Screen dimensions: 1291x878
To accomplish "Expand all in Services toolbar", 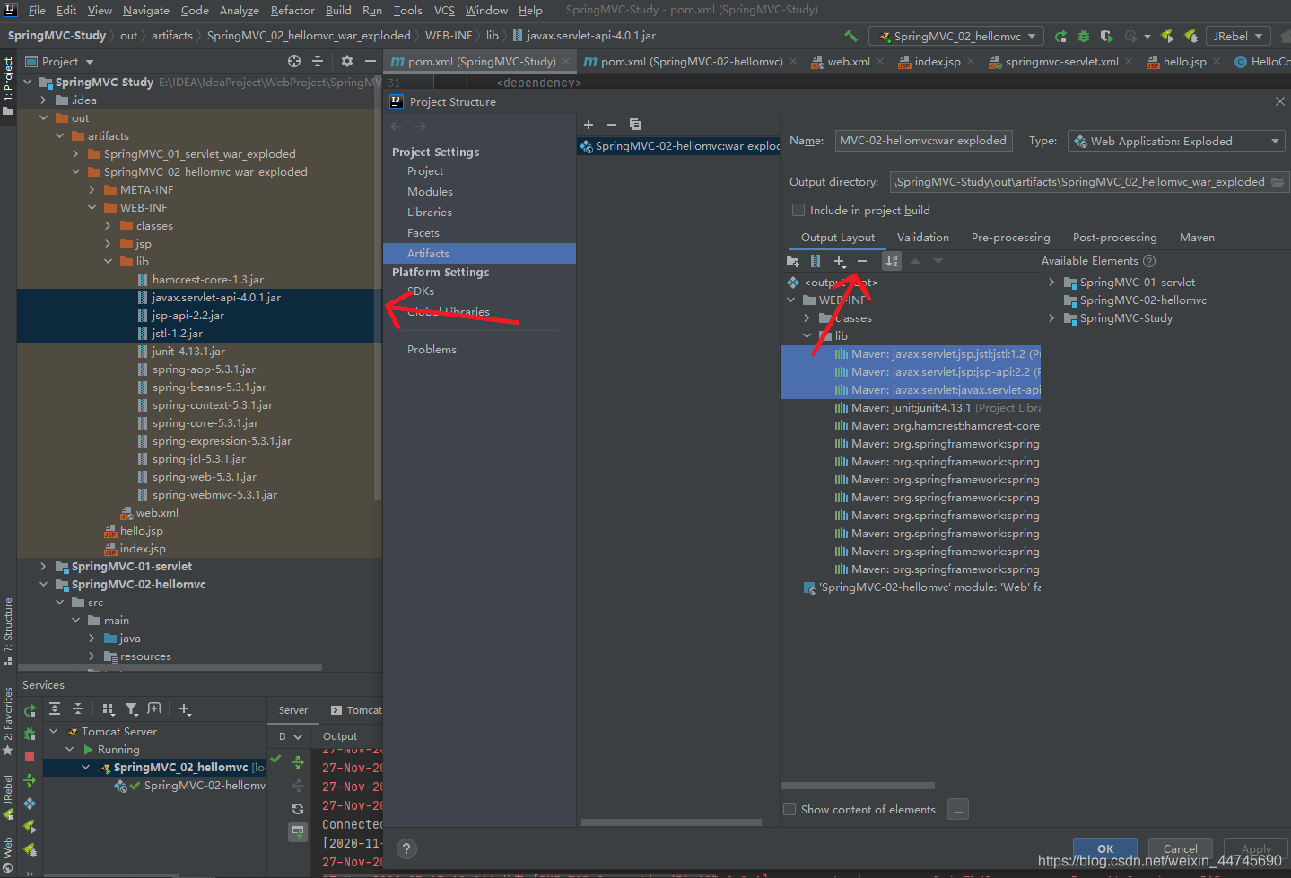I will pos(55,709).
